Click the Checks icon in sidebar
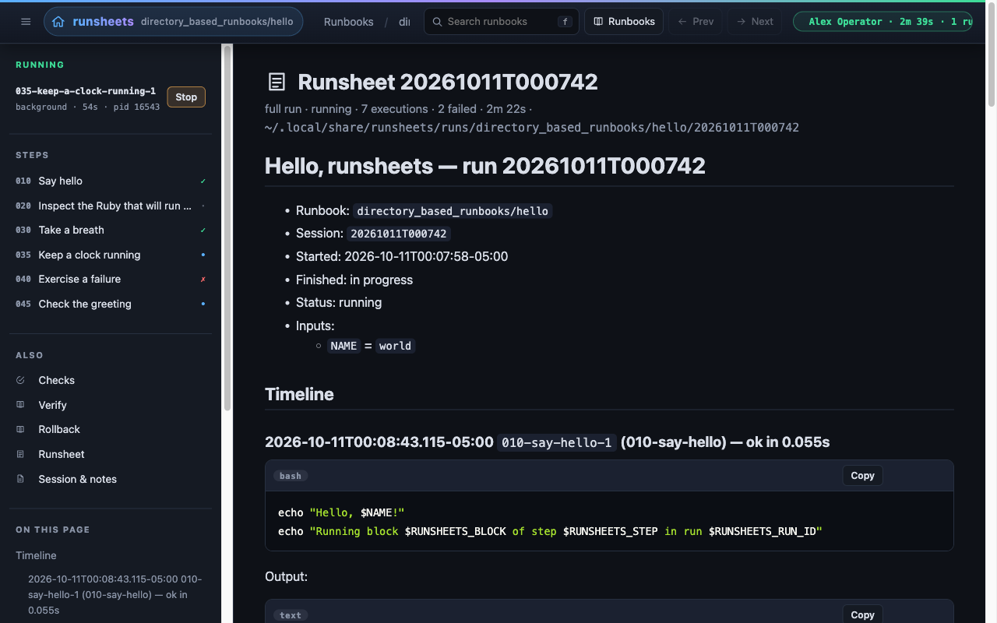Screen dimensions: 997x623 click(x=21, y=380)
